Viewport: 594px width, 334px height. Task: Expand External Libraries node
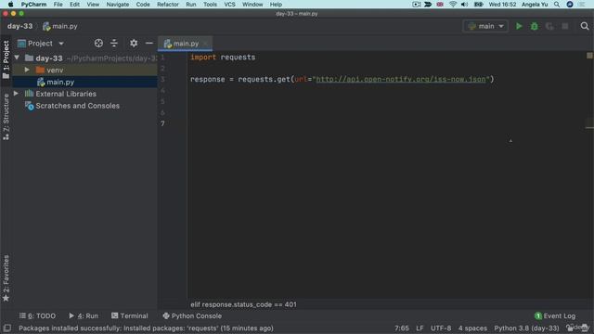(16, 93)
